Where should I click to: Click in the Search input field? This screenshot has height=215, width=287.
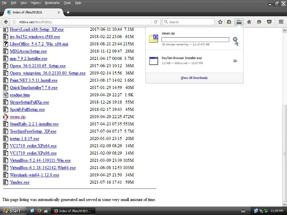coord(188,22)
